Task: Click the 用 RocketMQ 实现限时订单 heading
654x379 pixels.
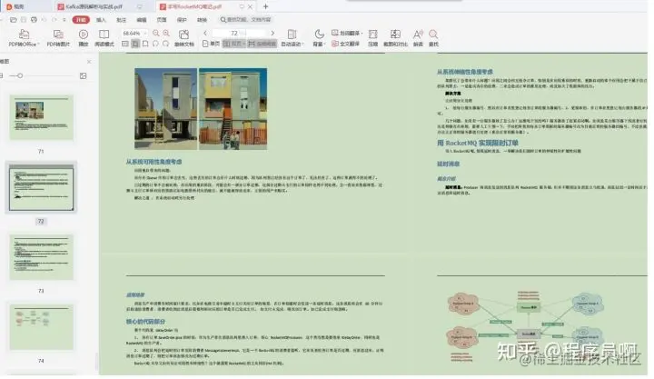Action: pos(478,143)
